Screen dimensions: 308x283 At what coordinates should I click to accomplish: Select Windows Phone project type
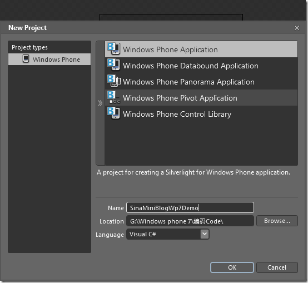tap(49, 59)
